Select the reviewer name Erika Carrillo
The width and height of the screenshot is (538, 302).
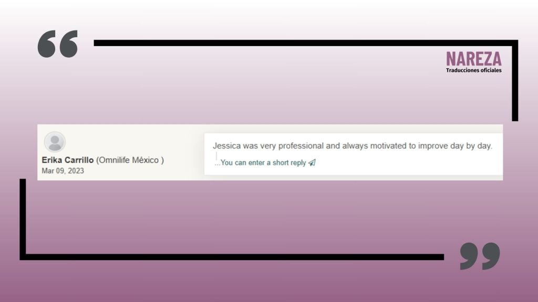(x=68, y=160)
